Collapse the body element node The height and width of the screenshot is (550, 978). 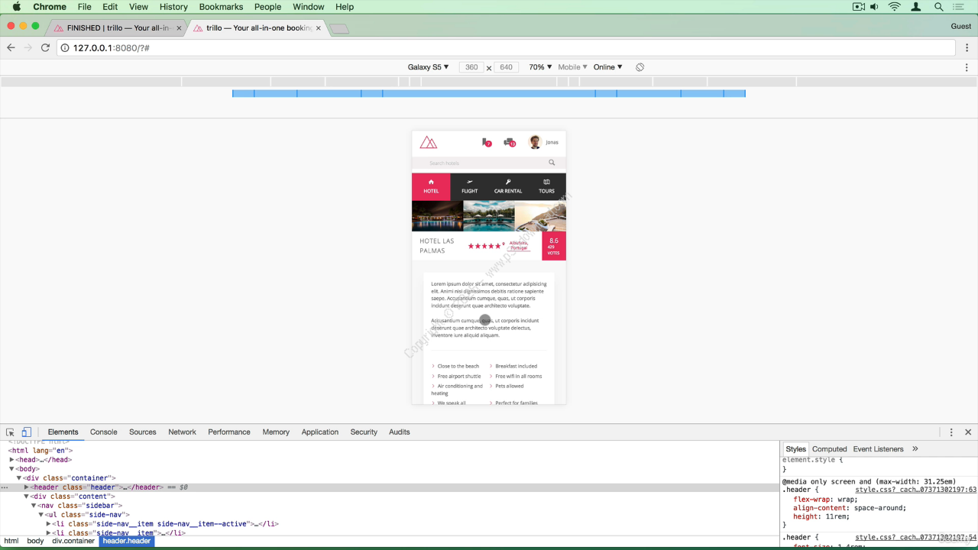(x=11, y=469)
